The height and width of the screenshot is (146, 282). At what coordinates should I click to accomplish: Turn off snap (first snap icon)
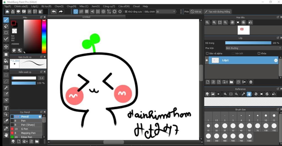pos(76,12)
